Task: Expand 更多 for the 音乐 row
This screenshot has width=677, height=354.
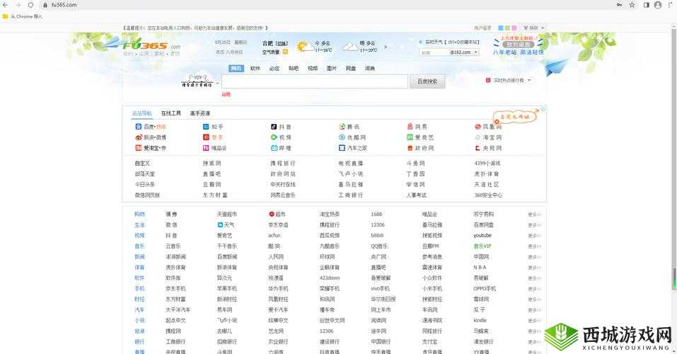Action: [534, 246]
